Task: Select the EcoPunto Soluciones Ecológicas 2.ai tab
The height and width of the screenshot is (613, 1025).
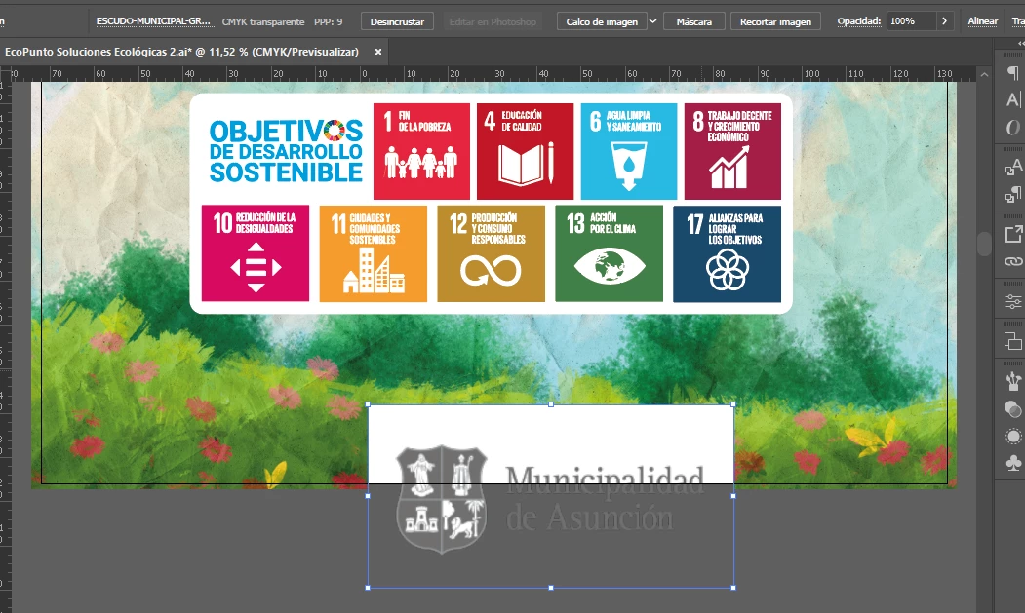Action: (181, 52)
